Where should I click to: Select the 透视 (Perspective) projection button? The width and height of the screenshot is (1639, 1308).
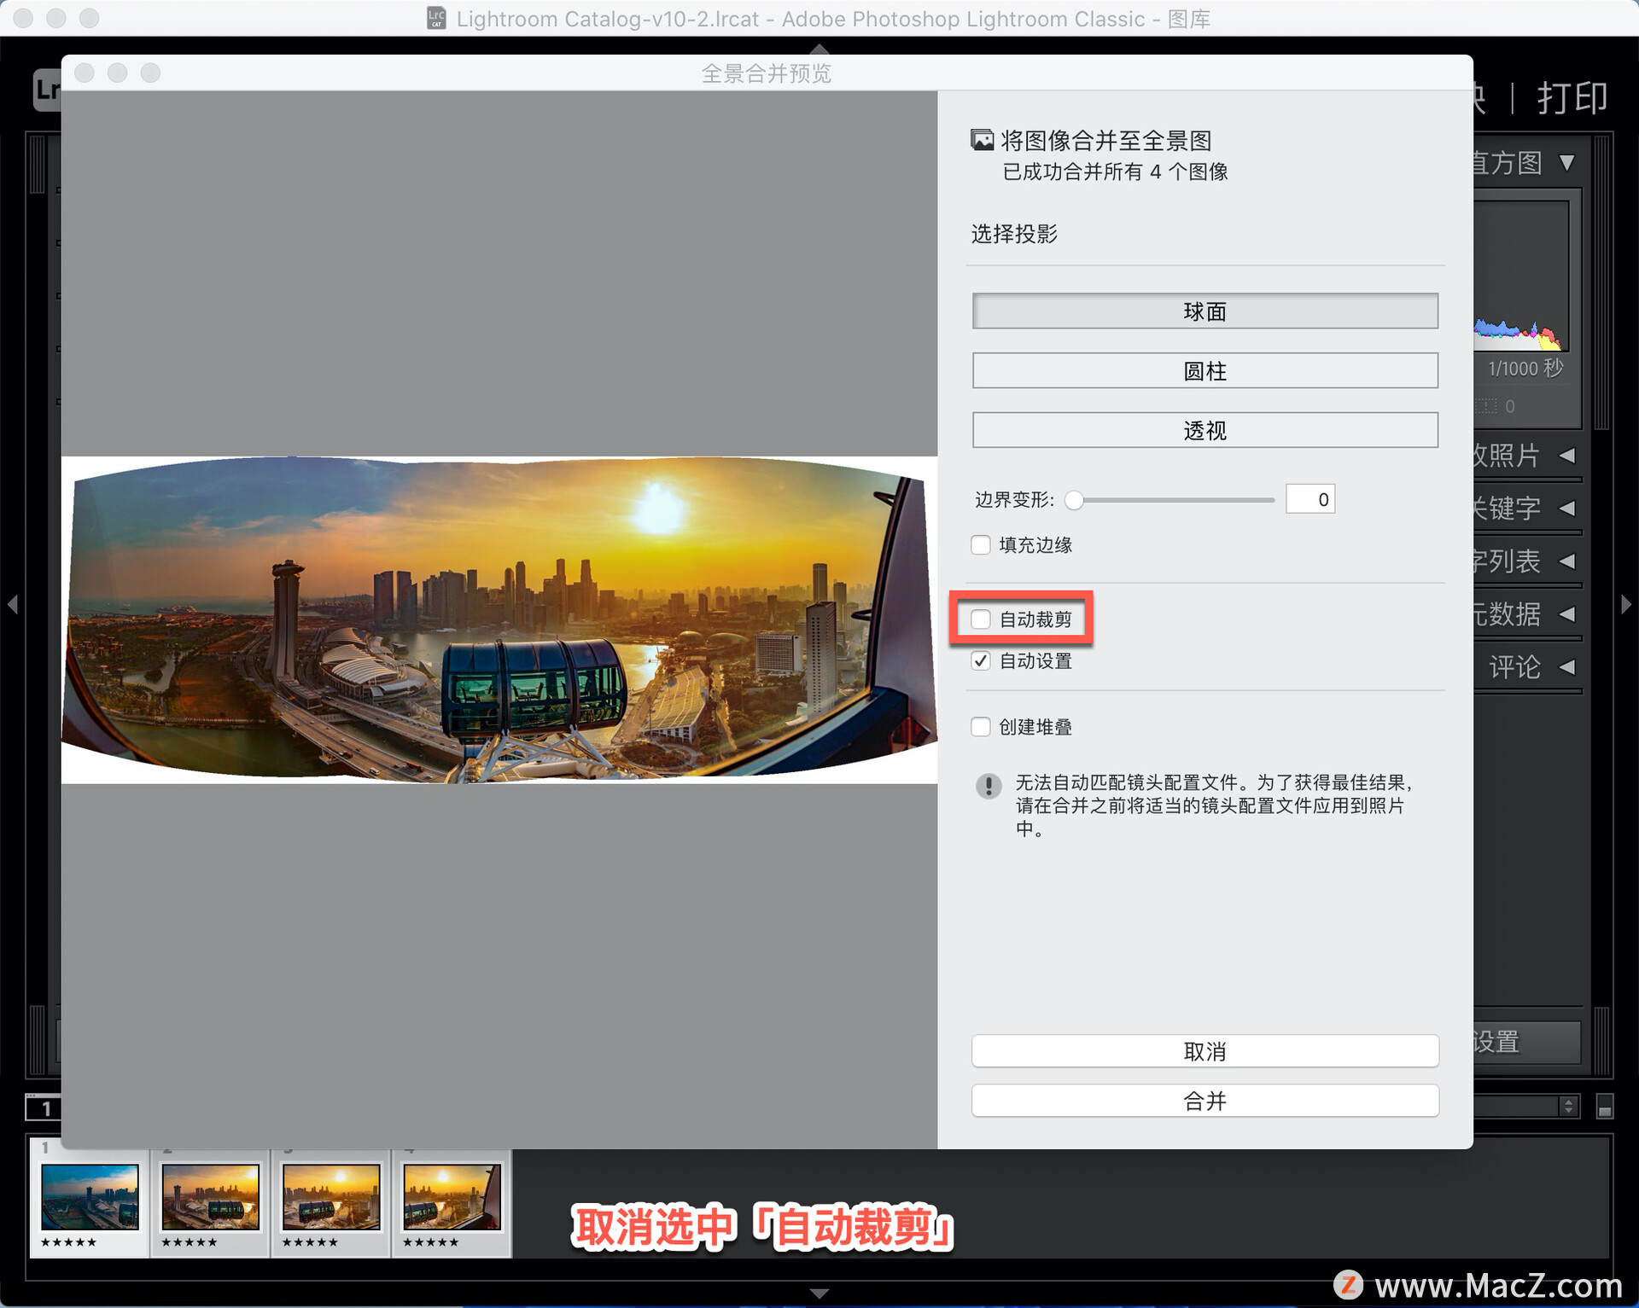tap(1204, 431)
